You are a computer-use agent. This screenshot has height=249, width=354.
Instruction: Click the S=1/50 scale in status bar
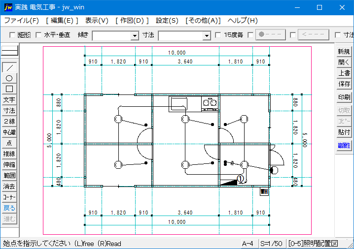point(273,244)
